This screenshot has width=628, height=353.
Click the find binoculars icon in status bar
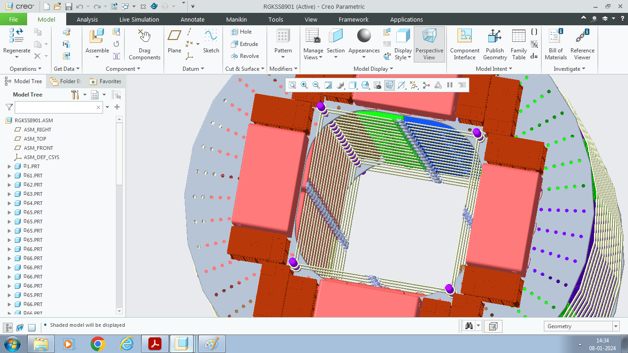(x=469, y=326)
